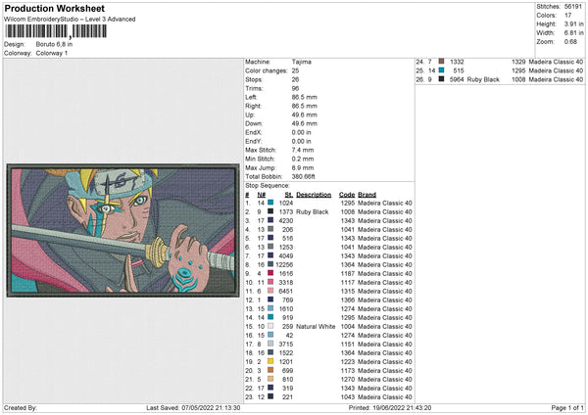
Task: Click the Machine value Tajima
Action: coord(302,62)
